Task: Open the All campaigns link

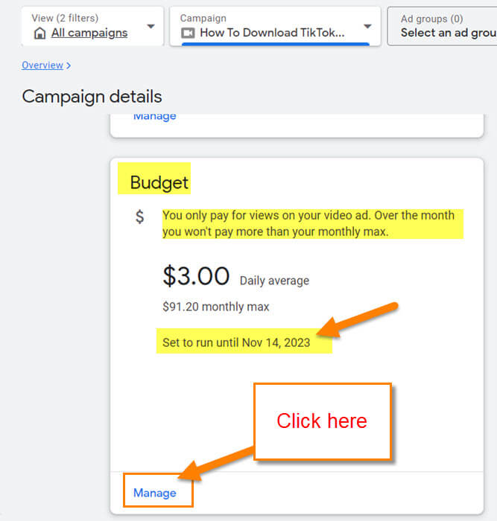Action: click(x=89, y=33)
